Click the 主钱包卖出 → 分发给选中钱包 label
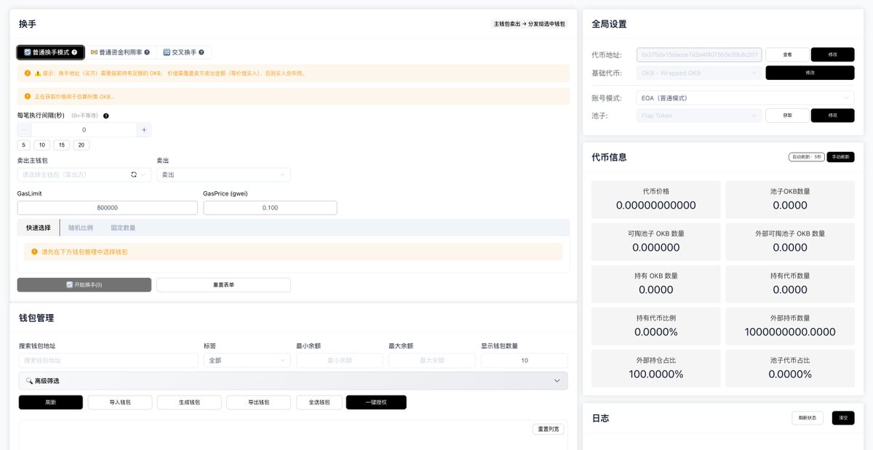The height and width of the screenshot is (450, 873). click(x=529, y=24)
